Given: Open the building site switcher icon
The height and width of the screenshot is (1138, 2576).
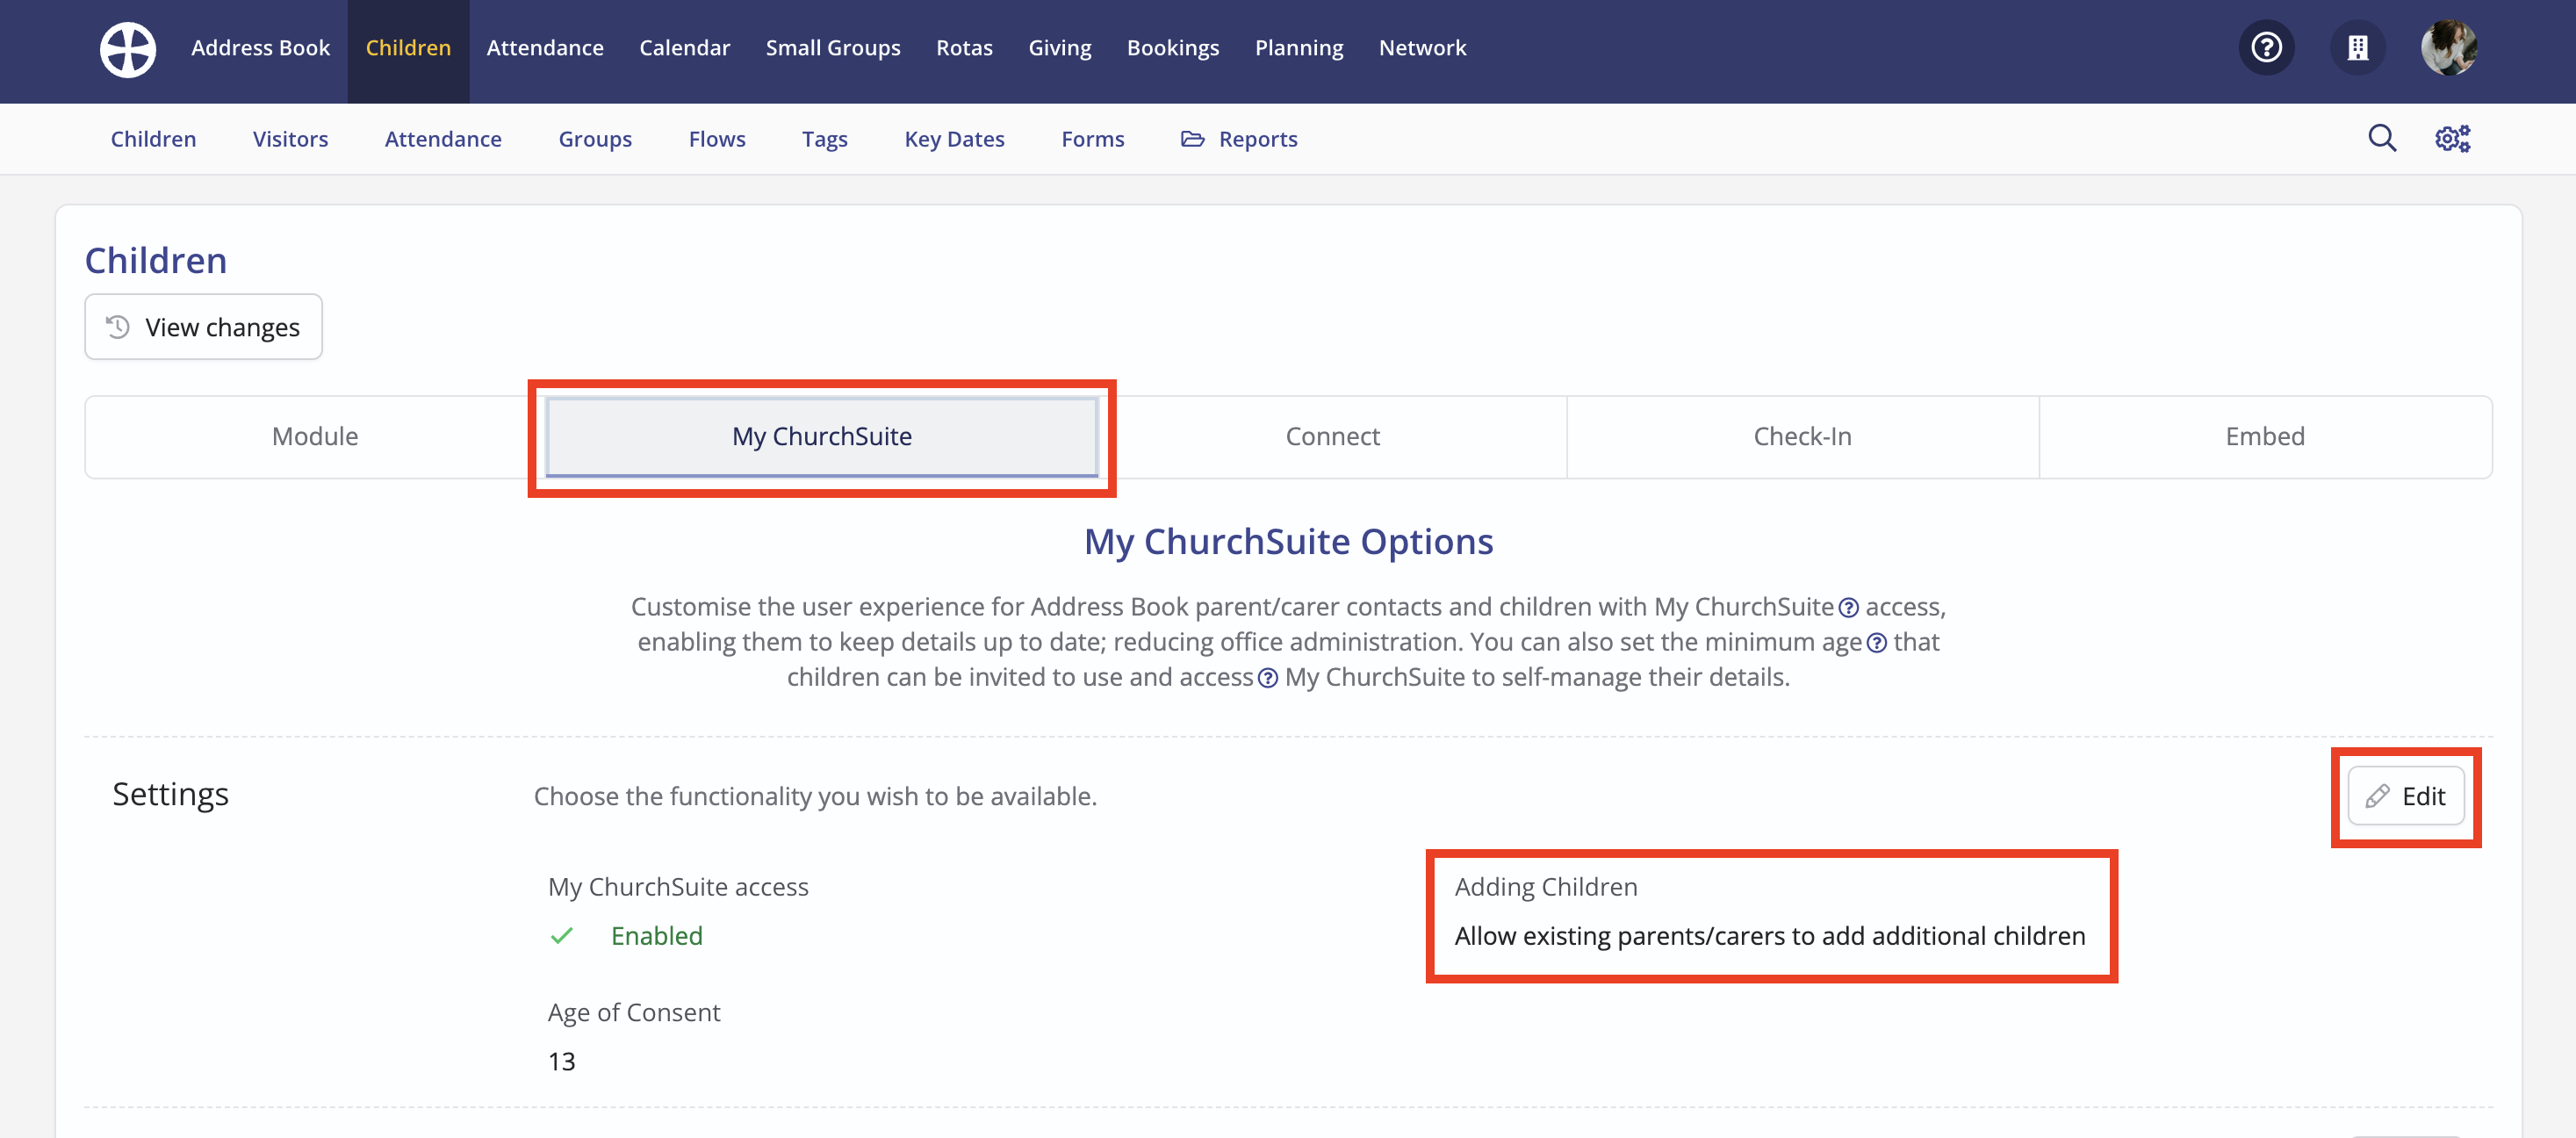Looking at the screenshot, I should pyautogui.click(x=2358, y=47).
